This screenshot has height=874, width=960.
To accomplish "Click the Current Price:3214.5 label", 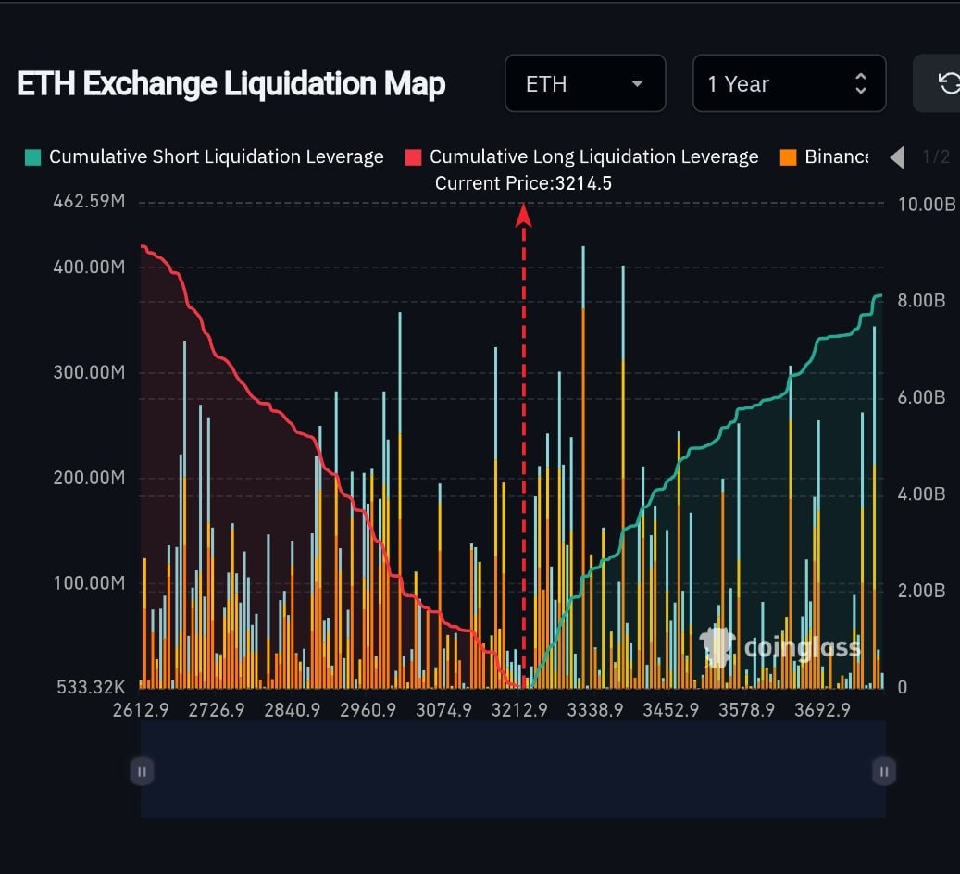I will [523, 183].
